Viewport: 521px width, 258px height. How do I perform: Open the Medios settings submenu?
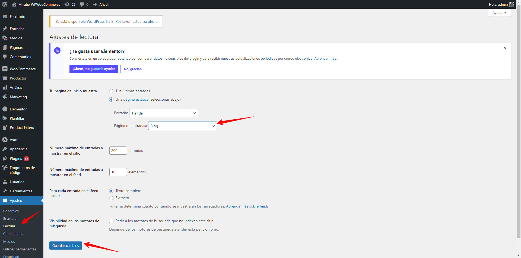tap(9, 241)
